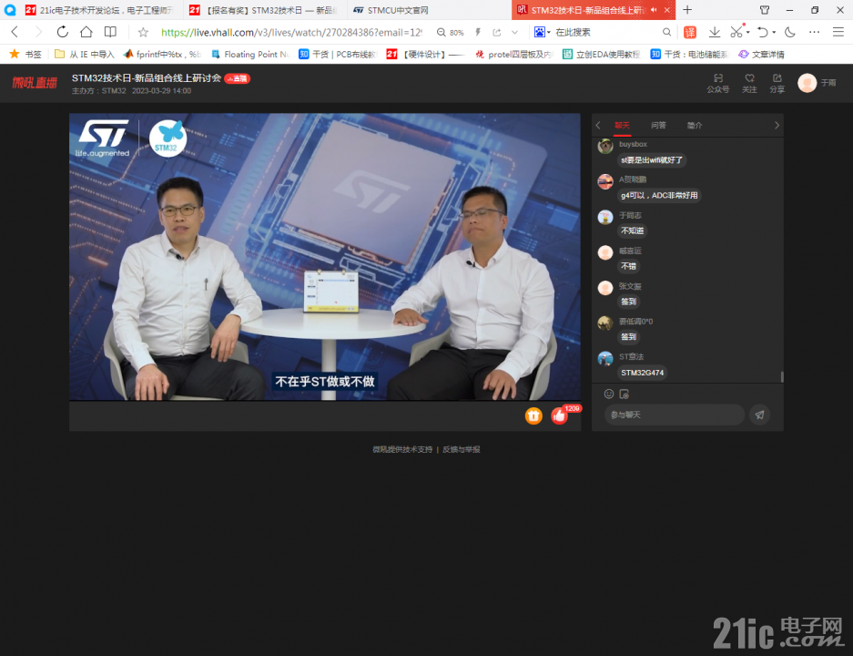Image resolution: width=853 pixels, height=656 pixels.
Task: Open the skin shirt icon in title bar
Action: (x=765, y=10)
